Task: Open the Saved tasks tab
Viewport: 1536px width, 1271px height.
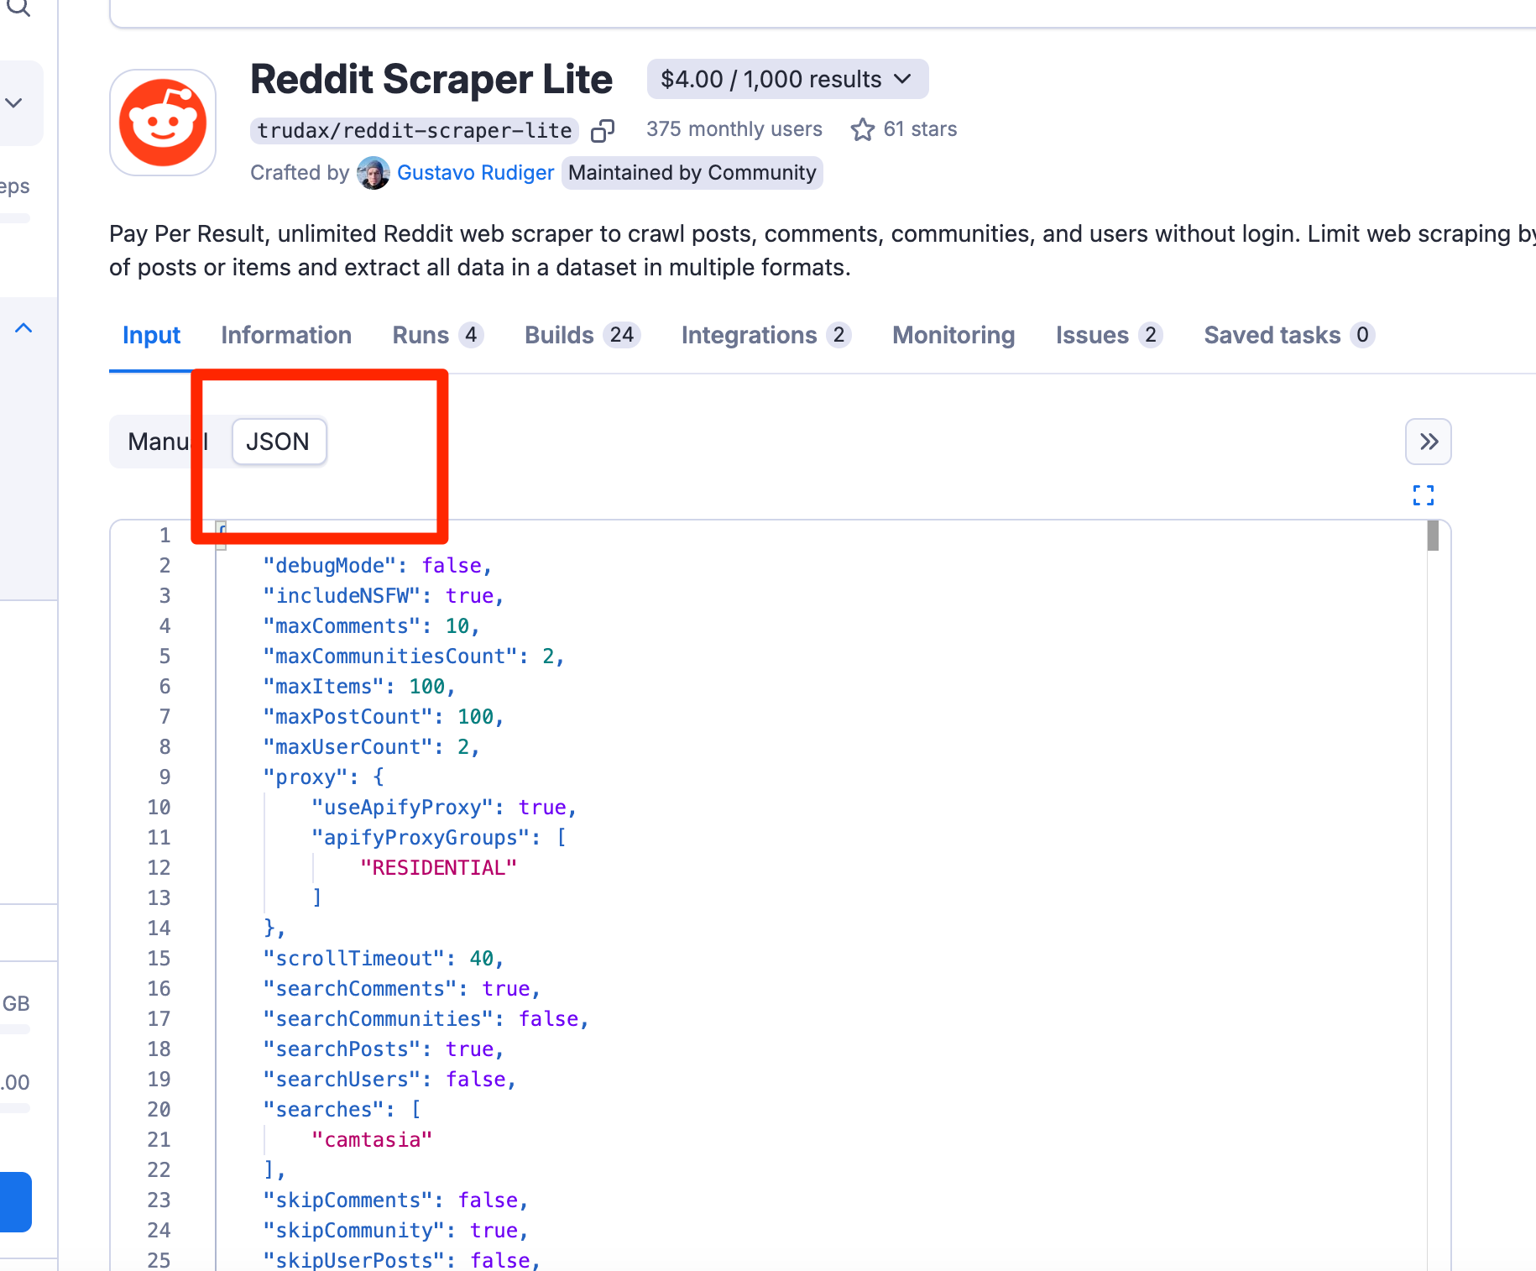Action: click(x=1289, y=335)
